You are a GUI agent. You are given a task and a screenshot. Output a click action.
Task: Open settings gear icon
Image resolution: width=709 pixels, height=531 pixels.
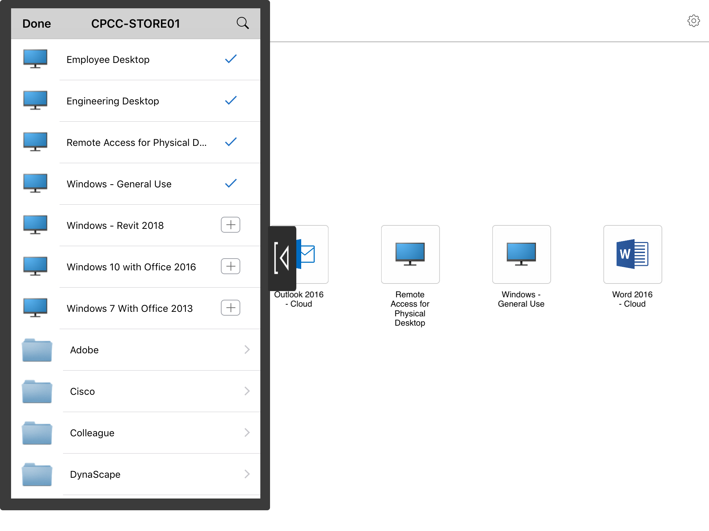[x=693, y=21]
